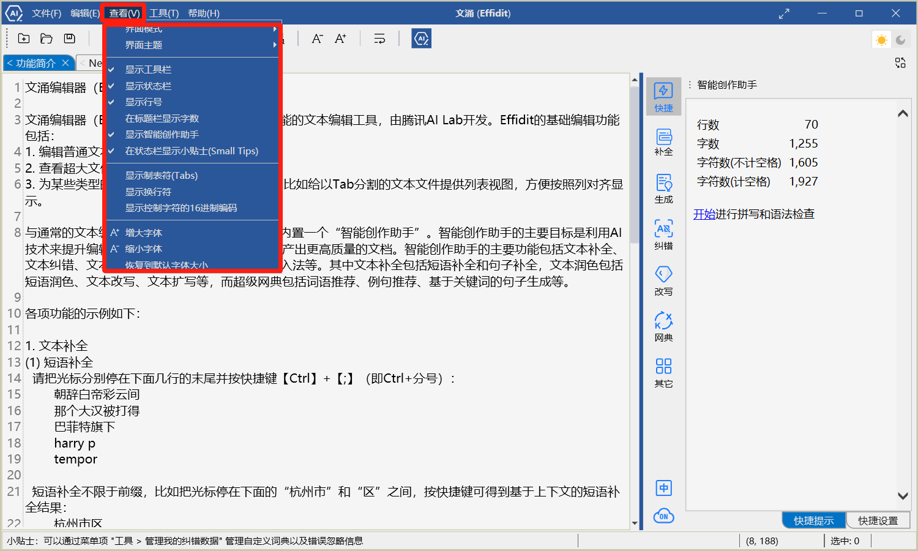
Task: Click the 字数 1,255 statistic row
Action: [x=757, y=143]
